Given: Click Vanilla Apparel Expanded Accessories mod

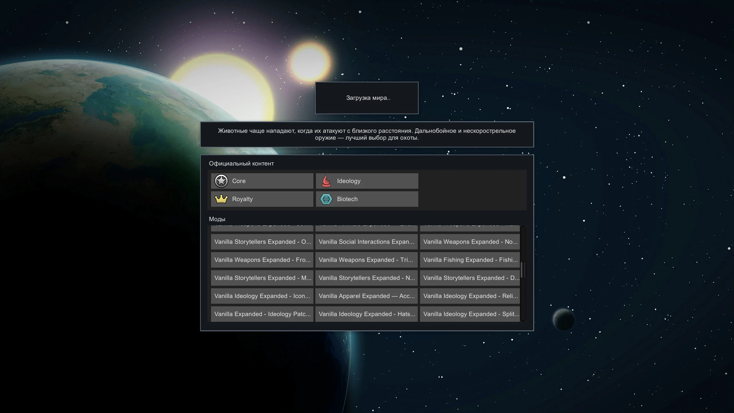Looking at the screenshot, I should point(366,296).
